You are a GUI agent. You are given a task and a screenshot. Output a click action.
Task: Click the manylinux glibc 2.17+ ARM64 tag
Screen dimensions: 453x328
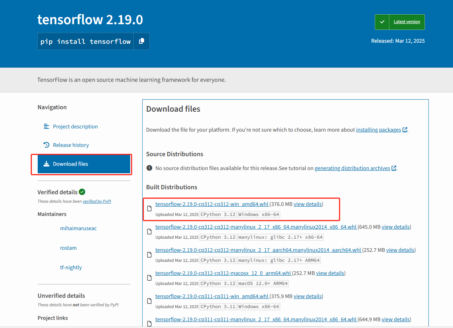click(279, 260)
